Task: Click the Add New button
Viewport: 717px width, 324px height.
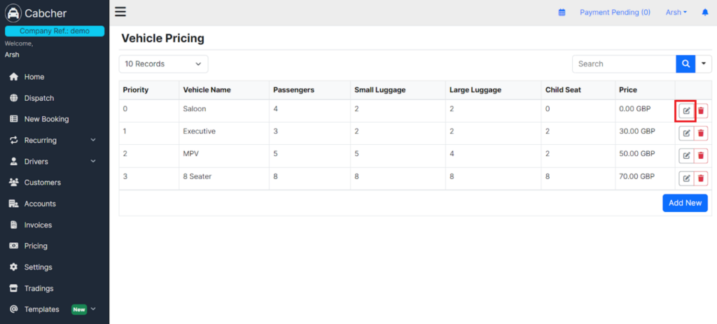Action: tap(685, 203)
